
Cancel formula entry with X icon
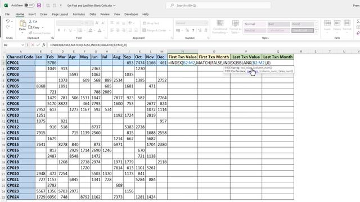pos(33,45)
